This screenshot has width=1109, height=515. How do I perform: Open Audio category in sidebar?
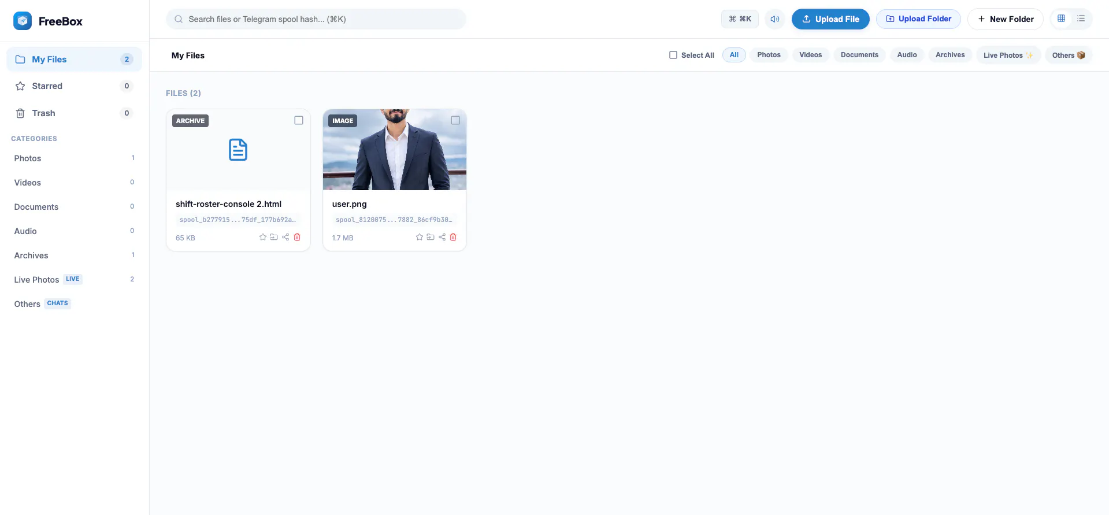74,231
